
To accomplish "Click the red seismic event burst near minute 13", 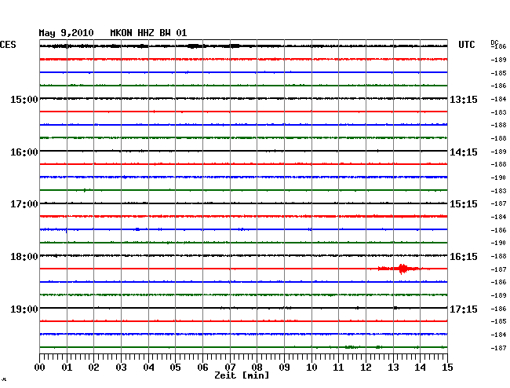I will [403, 269].
